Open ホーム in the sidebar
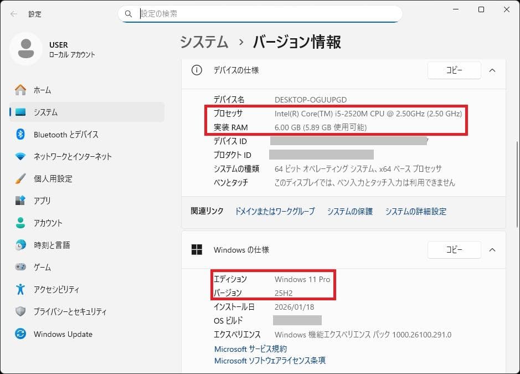 click(87, 90)
